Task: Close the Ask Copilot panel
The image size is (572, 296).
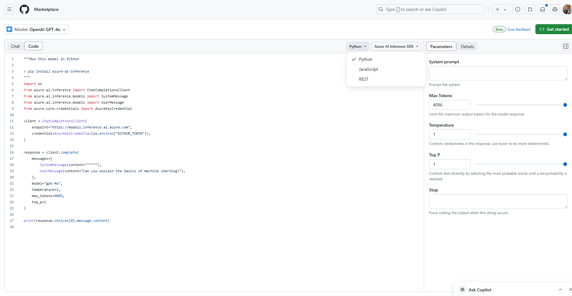Action: click(x=570, y=289)
